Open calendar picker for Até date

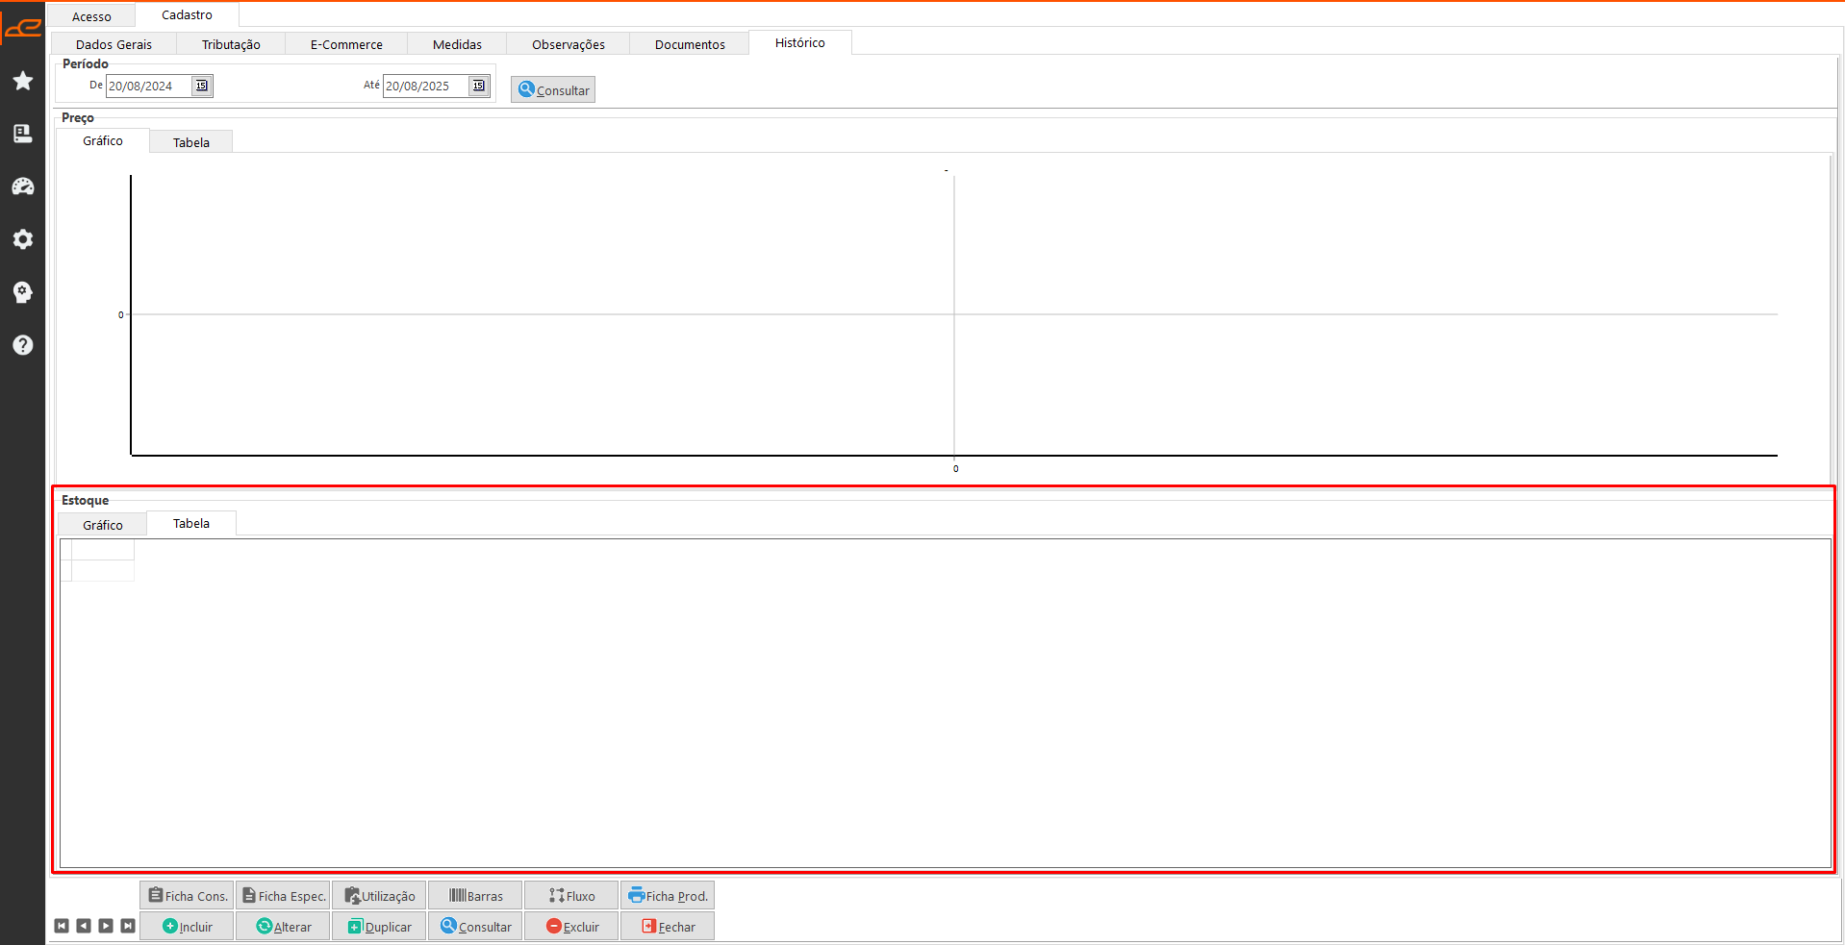[478, 86]
